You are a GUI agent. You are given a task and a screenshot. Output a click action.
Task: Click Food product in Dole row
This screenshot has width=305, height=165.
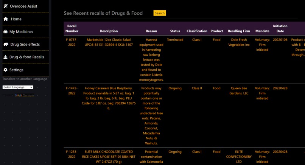217,40
